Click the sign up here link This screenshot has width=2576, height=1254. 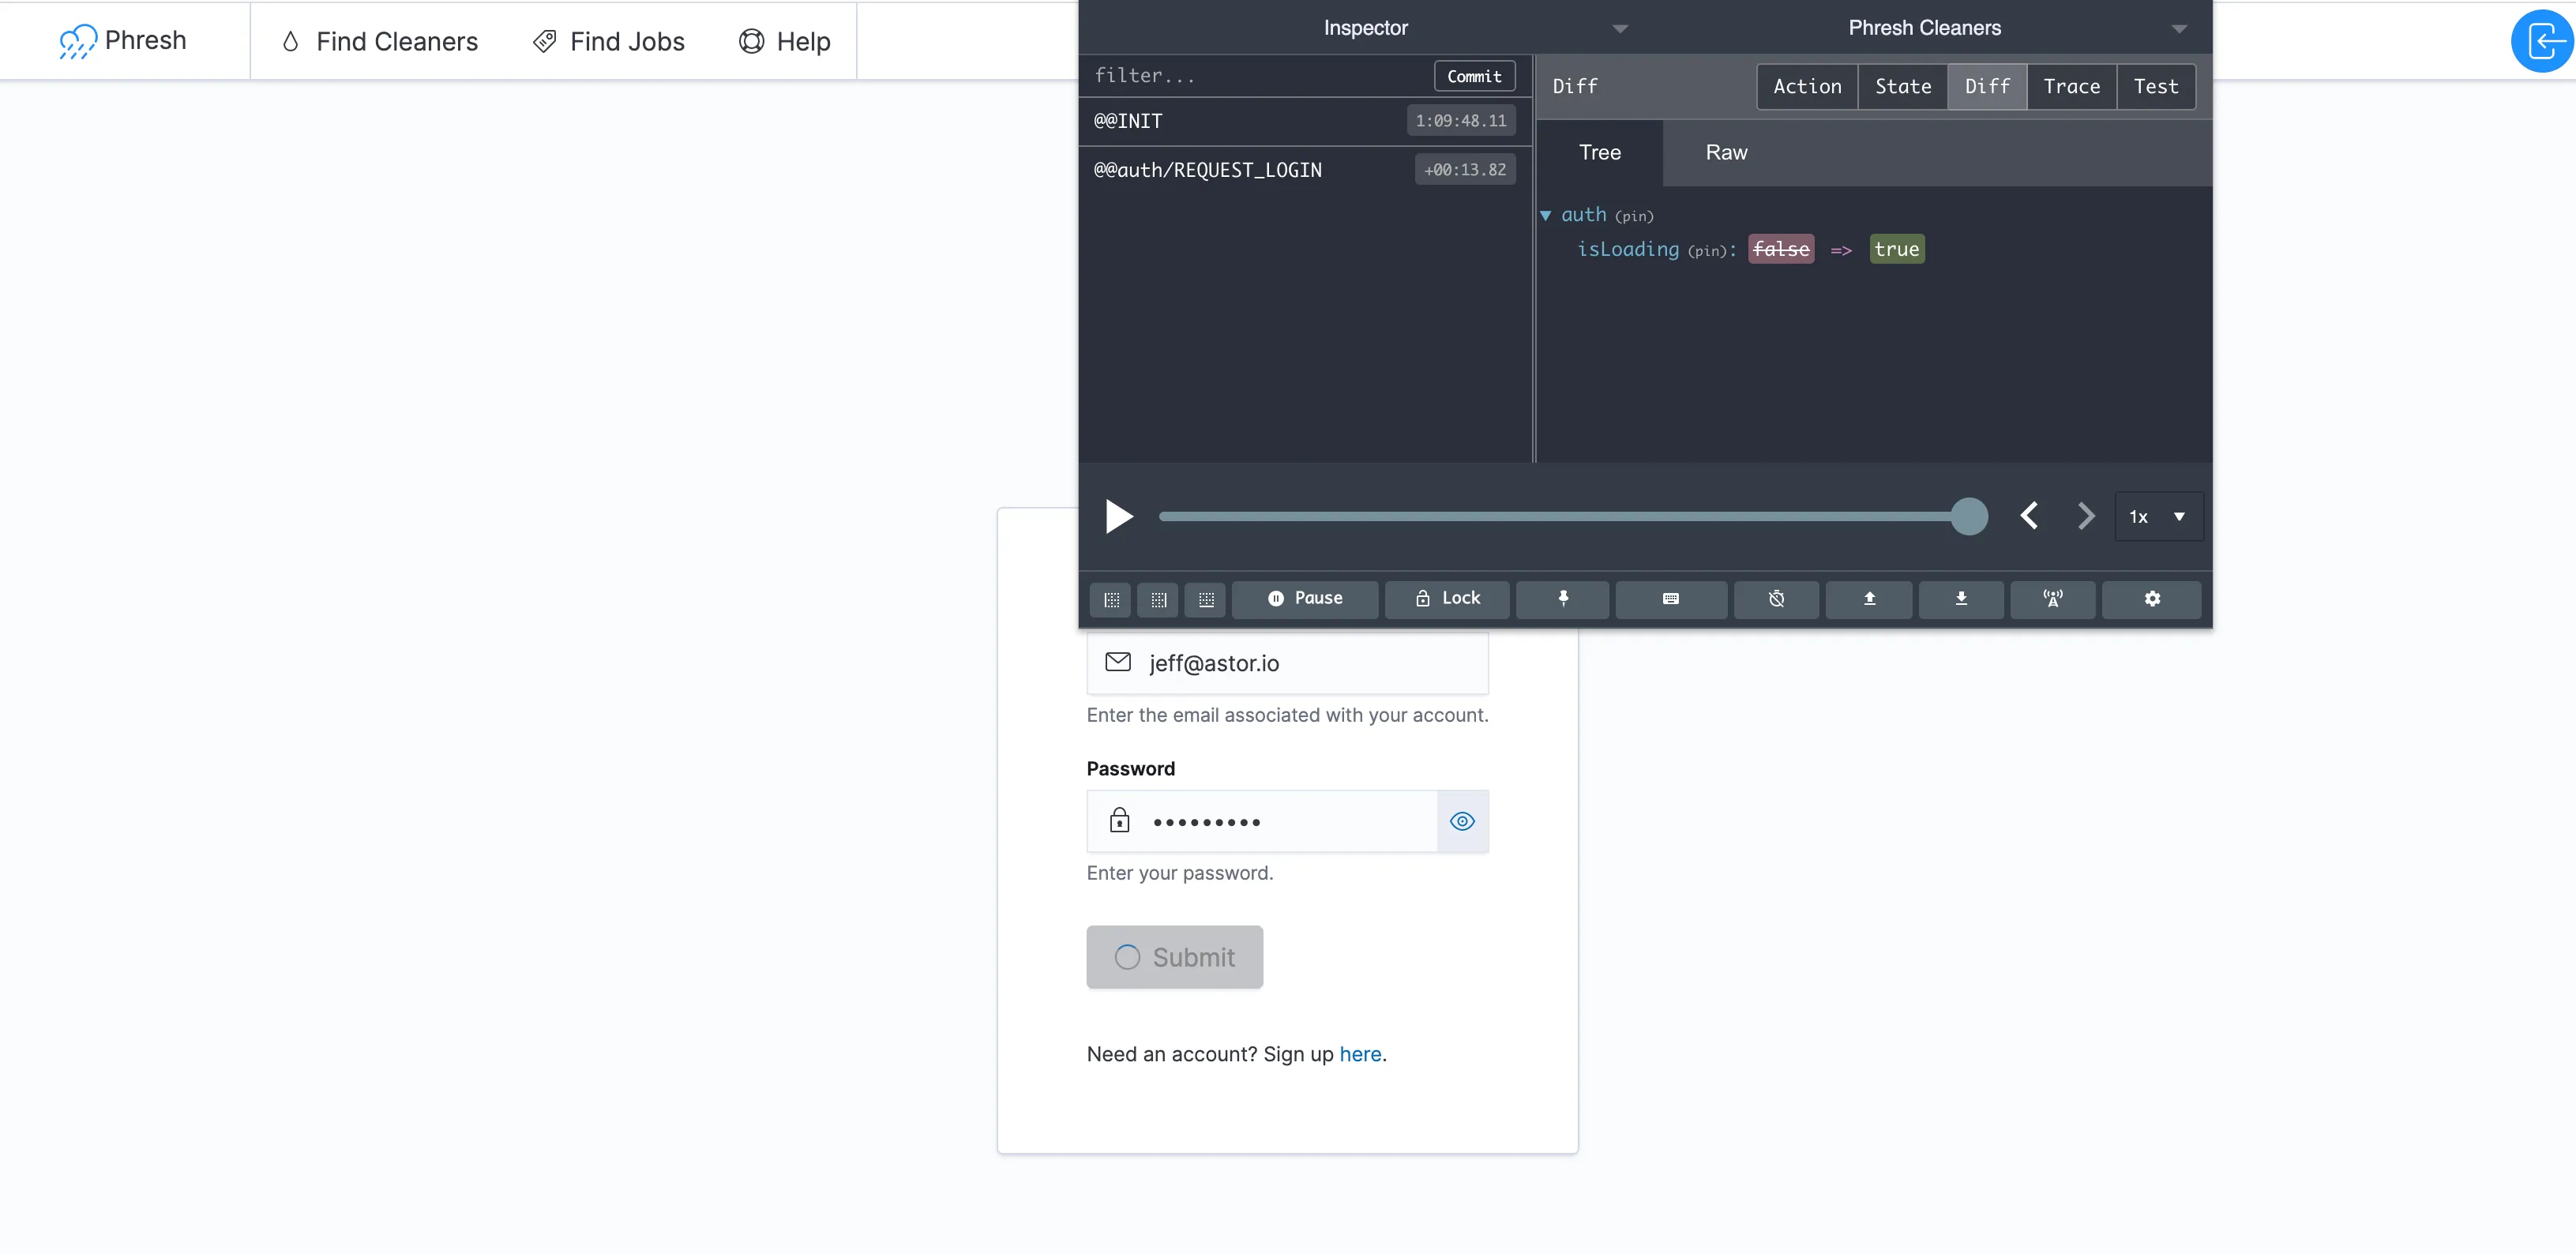point(1362,1053)
